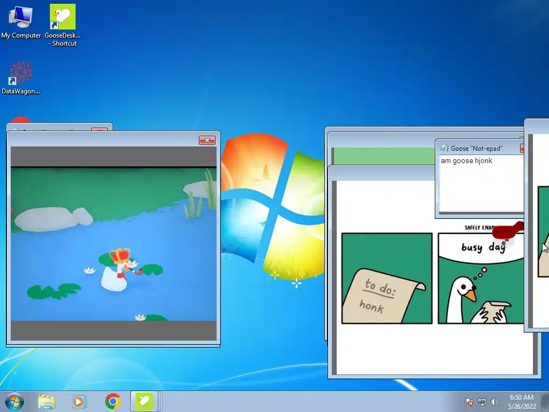The width and height of the screenshot is (549, 412).
Task: Select the Goose "Not-epad" title bar
Action: coord(479,148)
